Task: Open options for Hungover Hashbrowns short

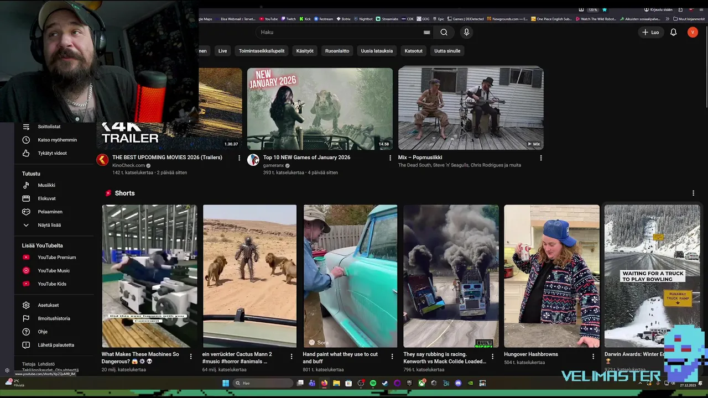Action: click(593, 357)
